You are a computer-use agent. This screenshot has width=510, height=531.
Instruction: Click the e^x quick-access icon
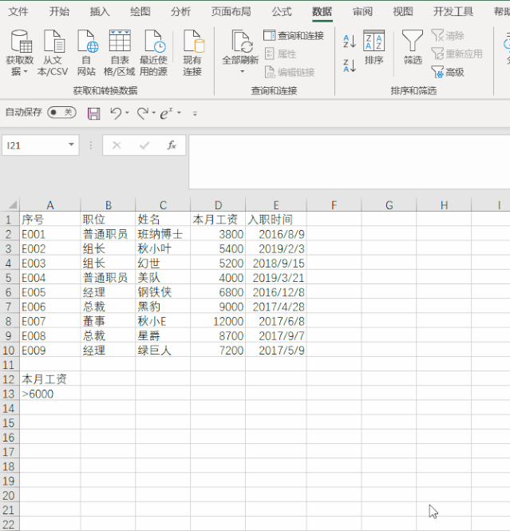[166, 113]
